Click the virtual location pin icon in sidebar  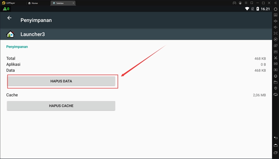point(276,88)
